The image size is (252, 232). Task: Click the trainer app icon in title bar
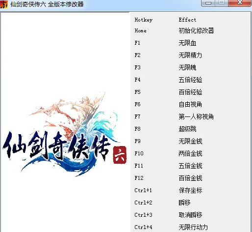(x=4, y=4)
